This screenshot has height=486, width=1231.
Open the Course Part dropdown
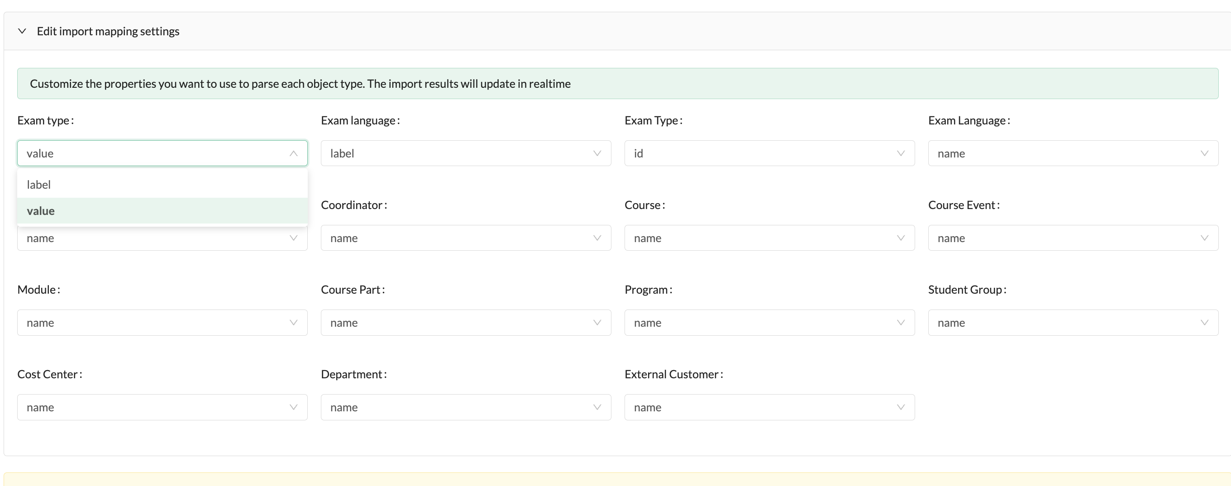pos(466,323)
